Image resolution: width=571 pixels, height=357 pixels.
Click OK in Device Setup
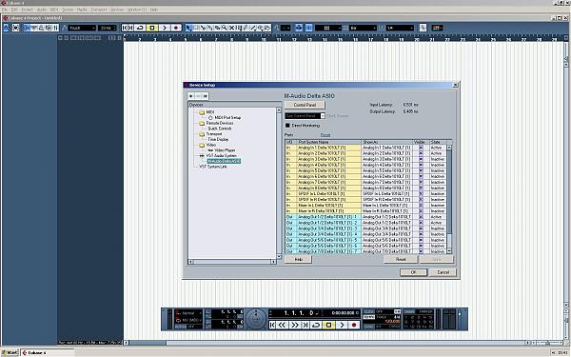pyautogui.click(x=413, y=272)
